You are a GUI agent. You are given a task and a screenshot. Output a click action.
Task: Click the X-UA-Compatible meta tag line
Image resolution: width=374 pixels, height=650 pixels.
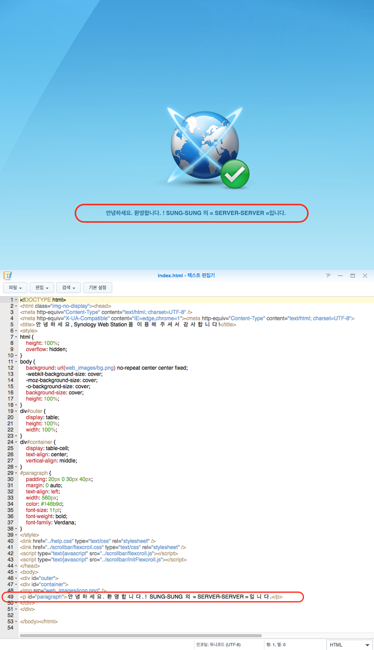(187, 318)
